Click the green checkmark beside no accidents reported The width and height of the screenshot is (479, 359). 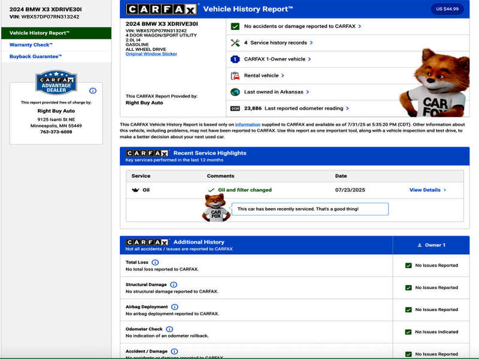[235, 26]
